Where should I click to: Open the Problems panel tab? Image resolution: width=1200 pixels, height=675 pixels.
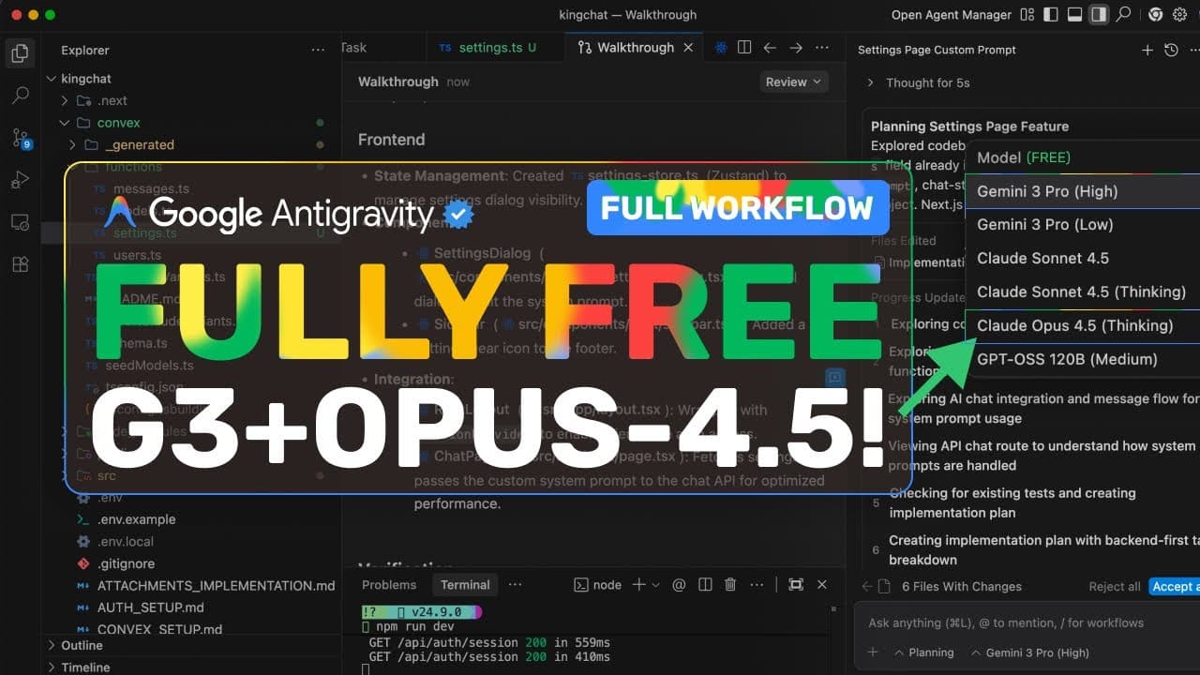[389, 585]
